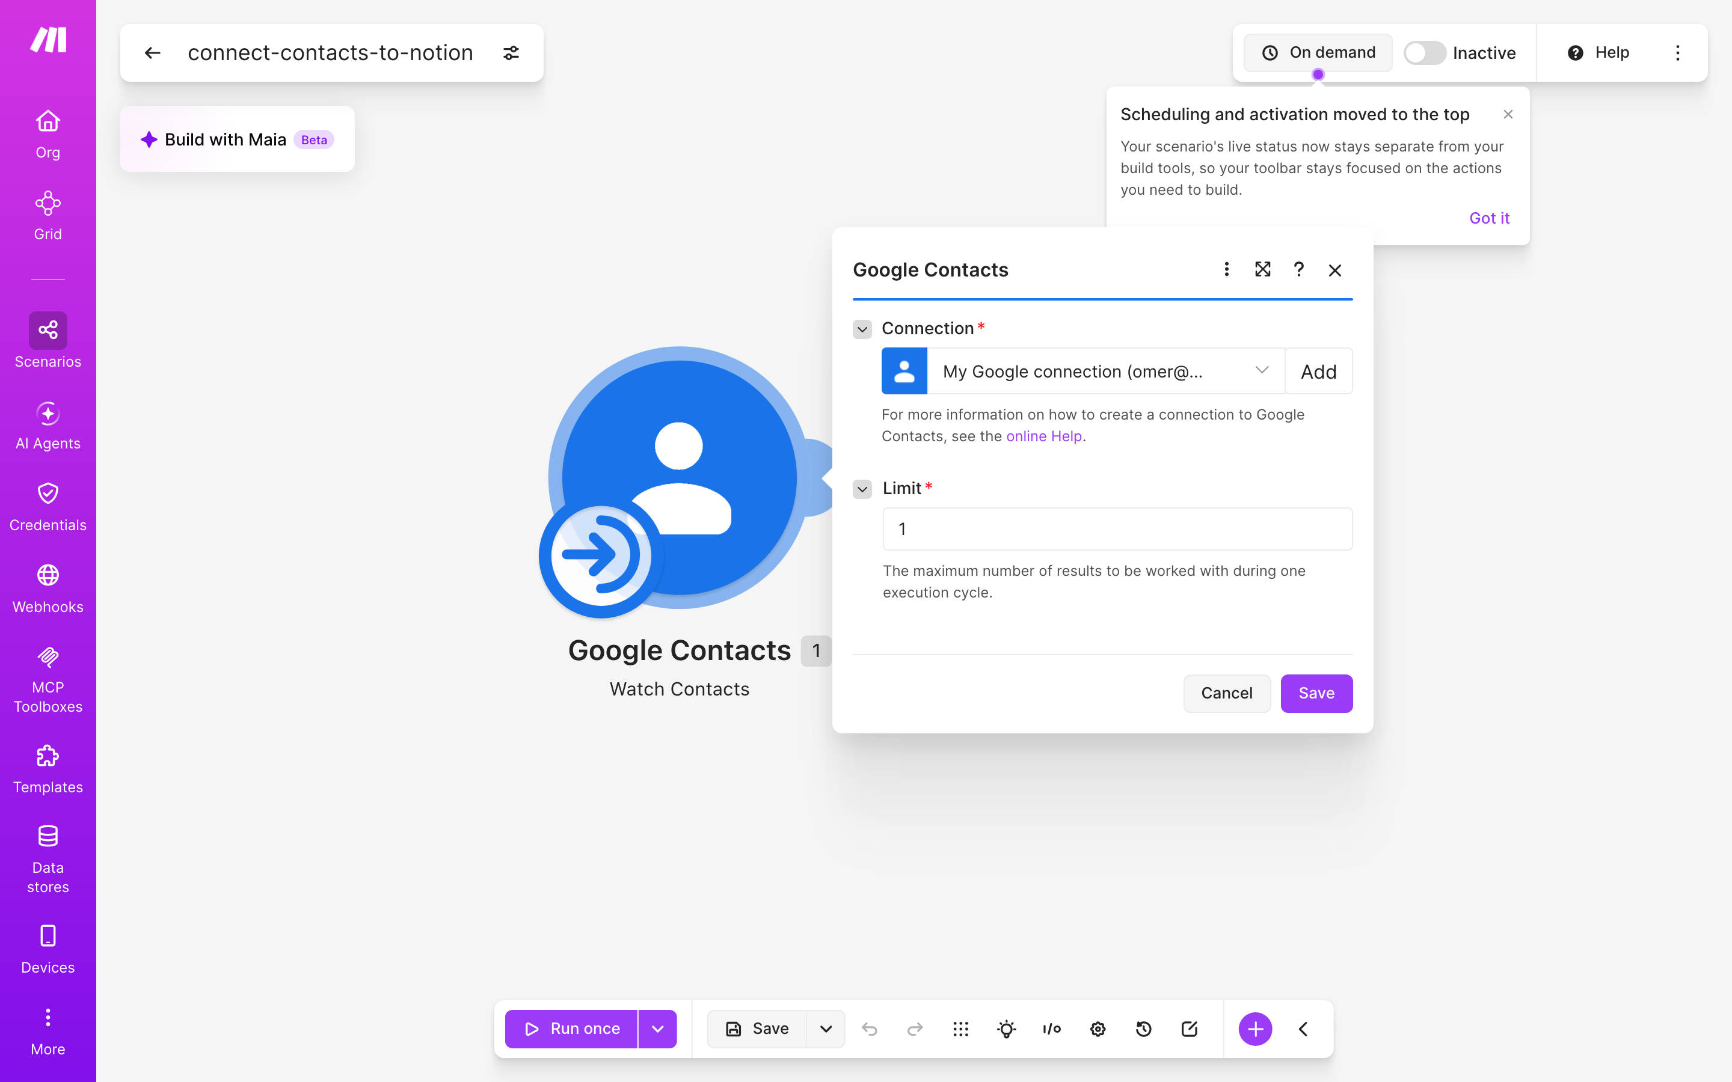Add a module with purple plus button
The height and width of the screenshot is (1082, 1732).
coord(1255,1029)
